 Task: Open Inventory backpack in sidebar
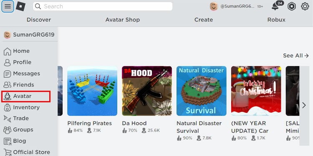(22, 107)
